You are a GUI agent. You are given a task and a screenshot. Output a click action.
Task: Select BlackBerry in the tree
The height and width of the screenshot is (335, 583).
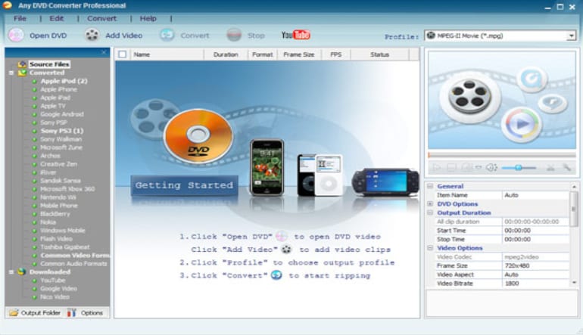[55, 214]
